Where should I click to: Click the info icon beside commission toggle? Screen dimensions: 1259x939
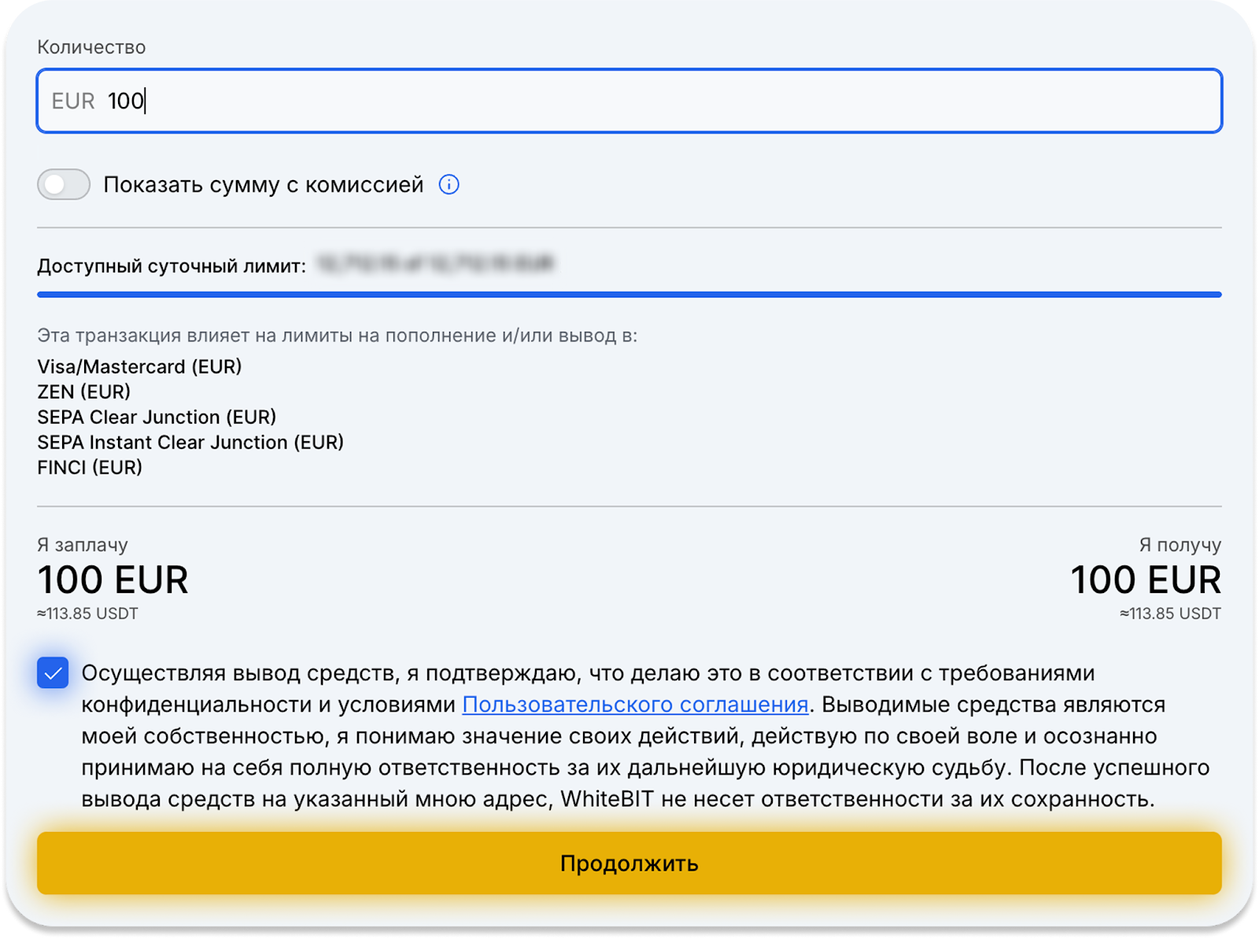pos(449,185)
